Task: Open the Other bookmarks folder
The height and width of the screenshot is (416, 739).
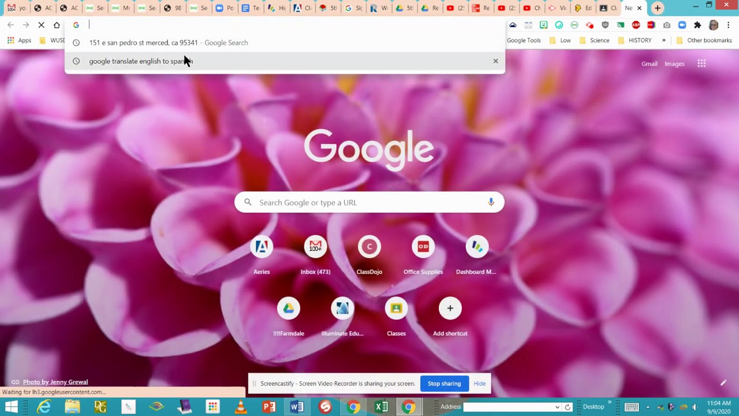Action: 704,40
